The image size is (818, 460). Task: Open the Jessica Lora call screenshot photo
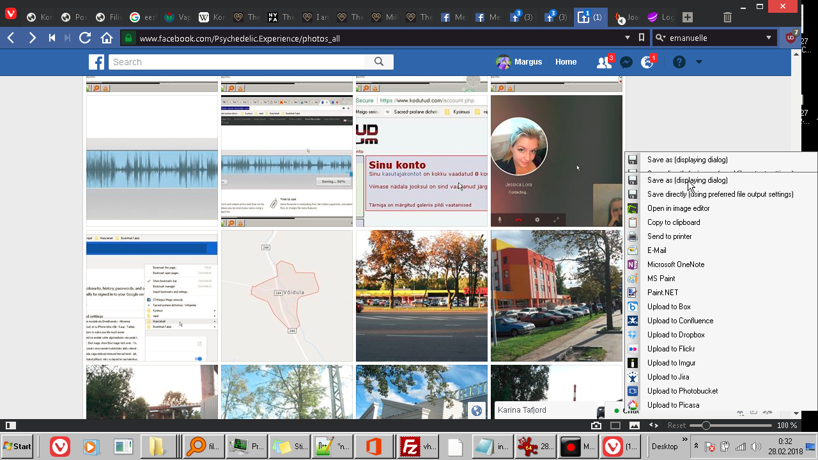click(556, 161)
